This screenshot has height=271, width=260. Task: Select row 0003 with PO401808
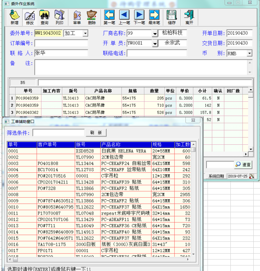99,163
